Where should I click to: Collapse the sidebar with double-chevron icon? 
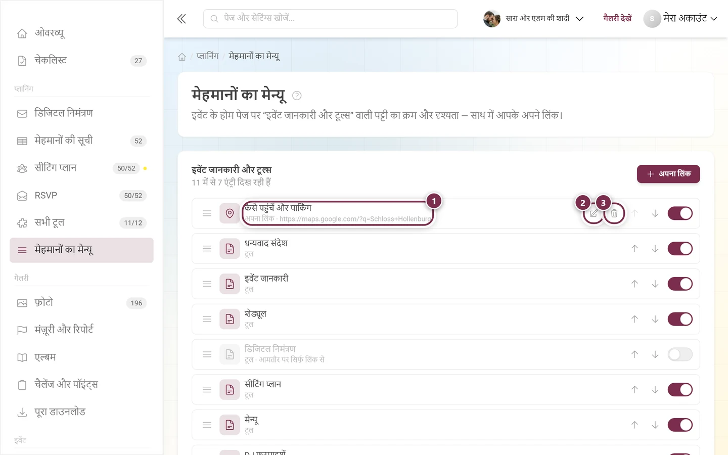pyautogui.click(x=181, y=19)
